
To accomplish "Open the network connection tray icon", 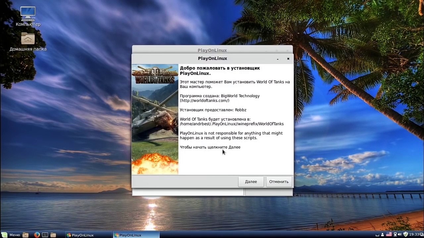I will click(395, 235).
